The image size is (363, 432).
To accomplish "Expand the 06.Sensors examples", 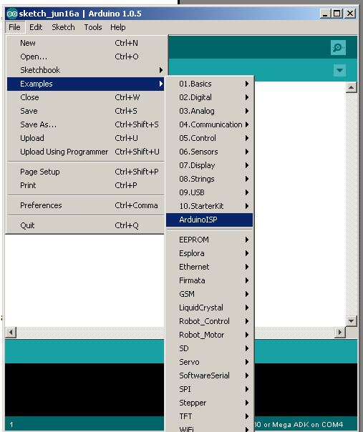I will point(209,152).
